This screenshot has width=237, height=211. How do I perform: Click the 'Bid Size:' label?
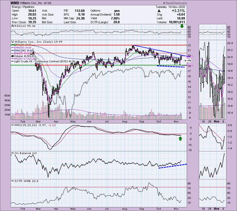(47, 22)
